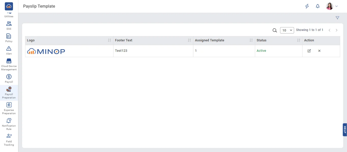Select Policy in the sidebar menu

tap(9, 38)
